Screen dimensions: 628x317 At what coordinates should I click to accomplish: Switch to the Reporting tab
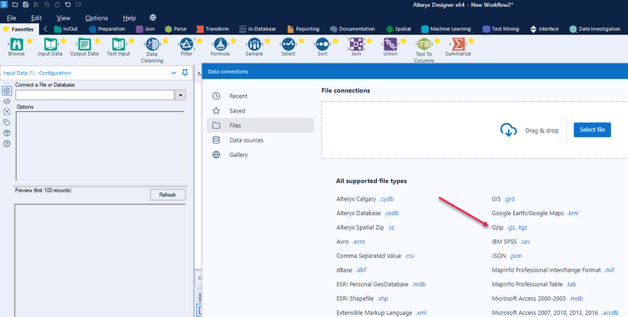pyautogui.click(x=303, y=29)
